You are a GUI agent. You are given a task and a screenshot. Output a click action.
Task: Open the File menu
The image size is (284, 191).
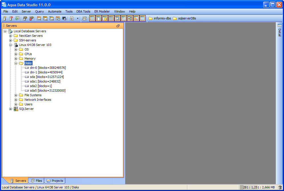pyautogui.click(x=6, y=11)
